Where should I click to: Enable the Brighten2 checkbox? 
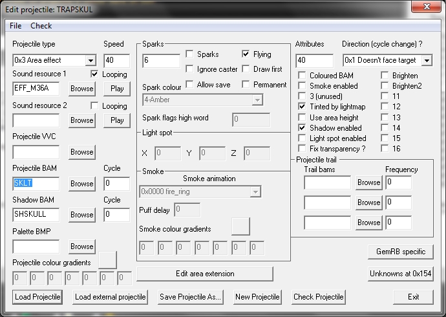coord(385,85)
